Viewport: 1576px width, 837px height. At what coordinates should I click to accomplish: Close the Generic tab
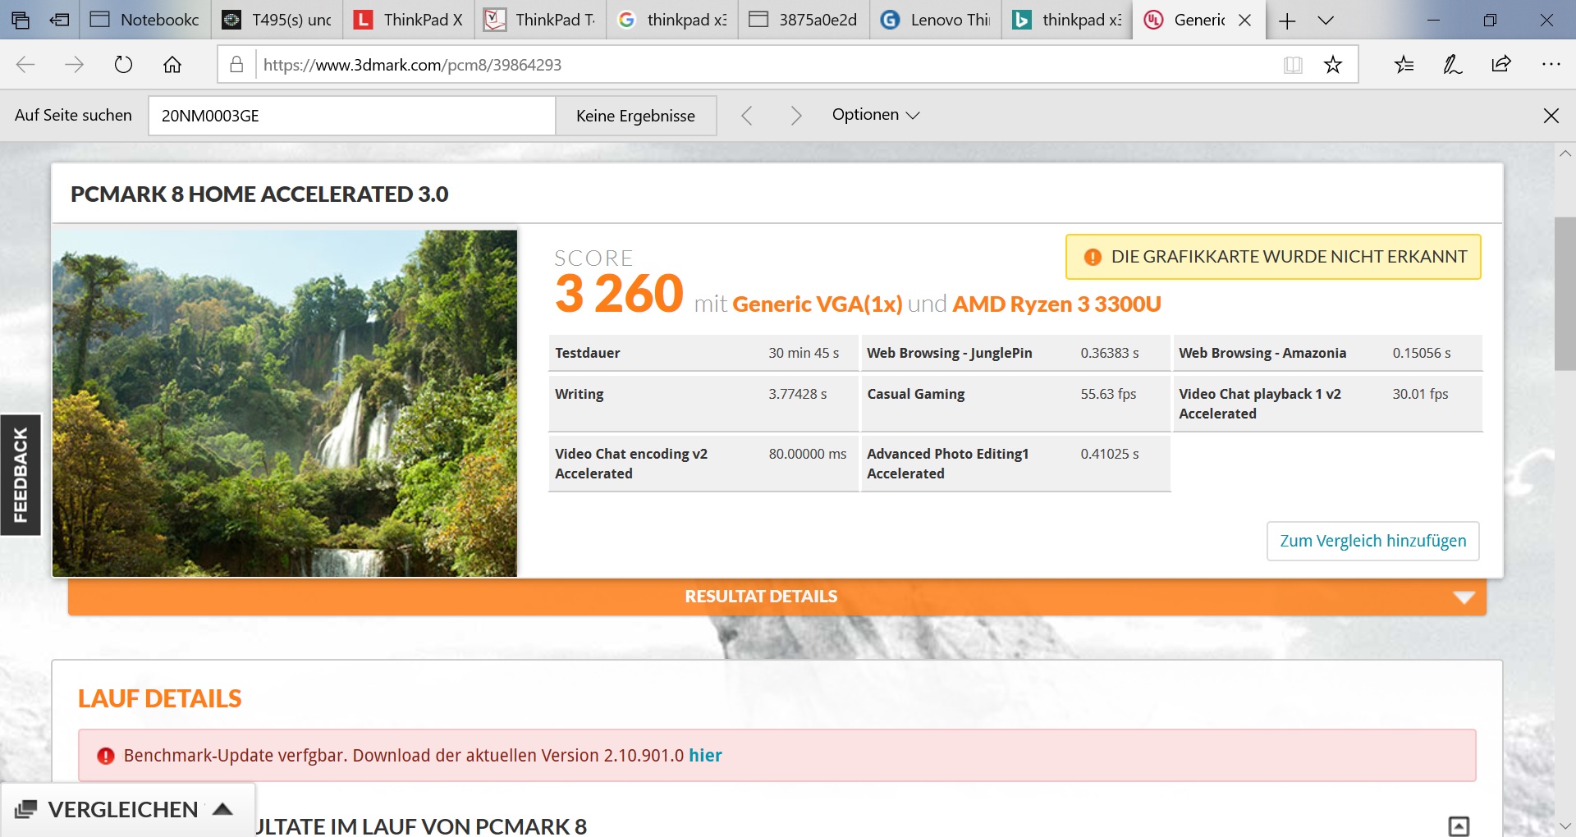pos(1245,20)
